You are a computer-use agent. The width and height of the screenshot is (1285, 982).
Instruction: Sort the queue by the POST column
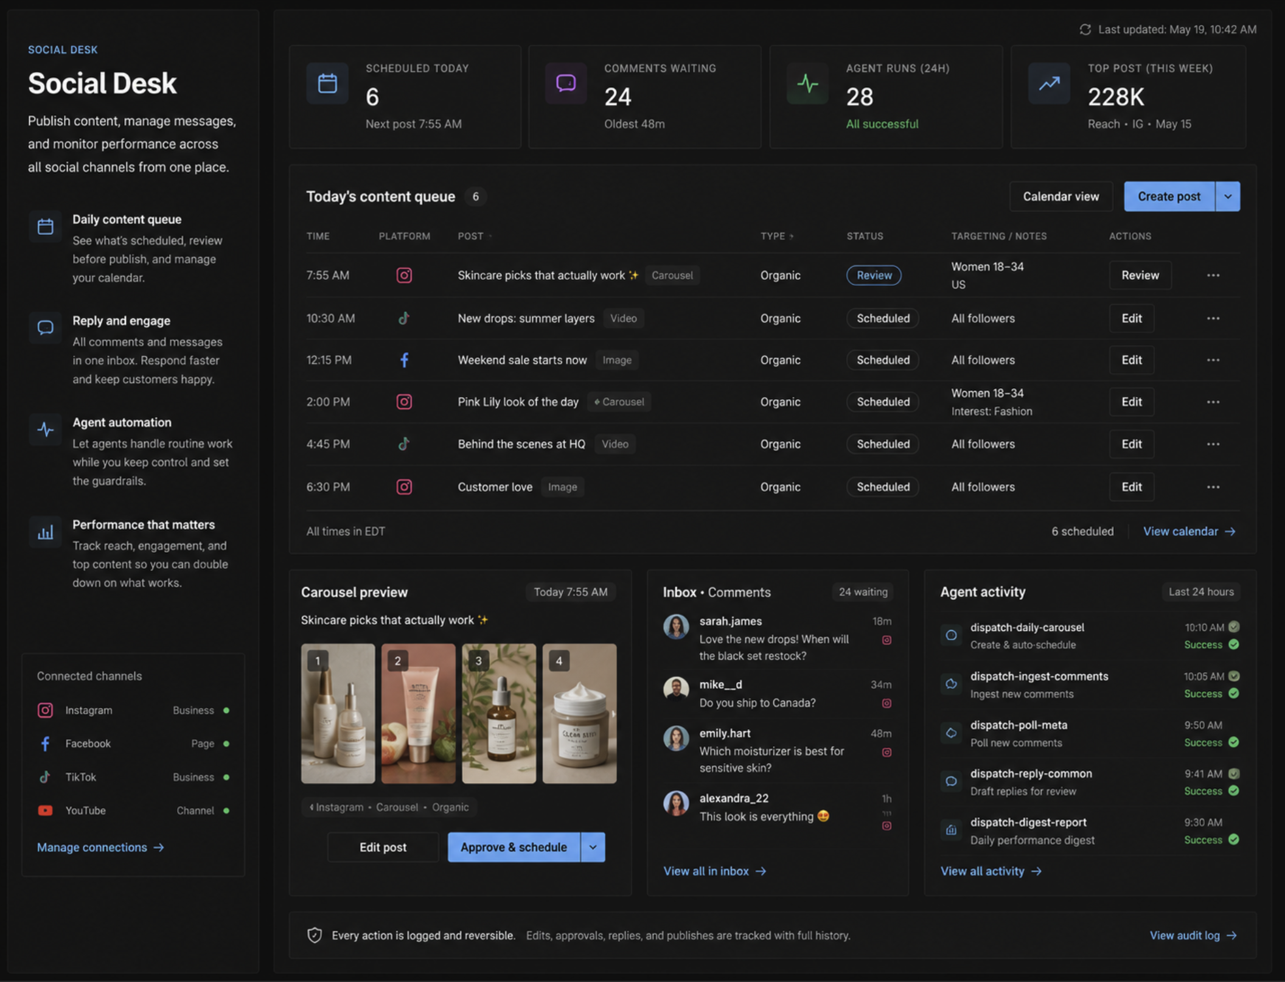[x=475, y=236]
